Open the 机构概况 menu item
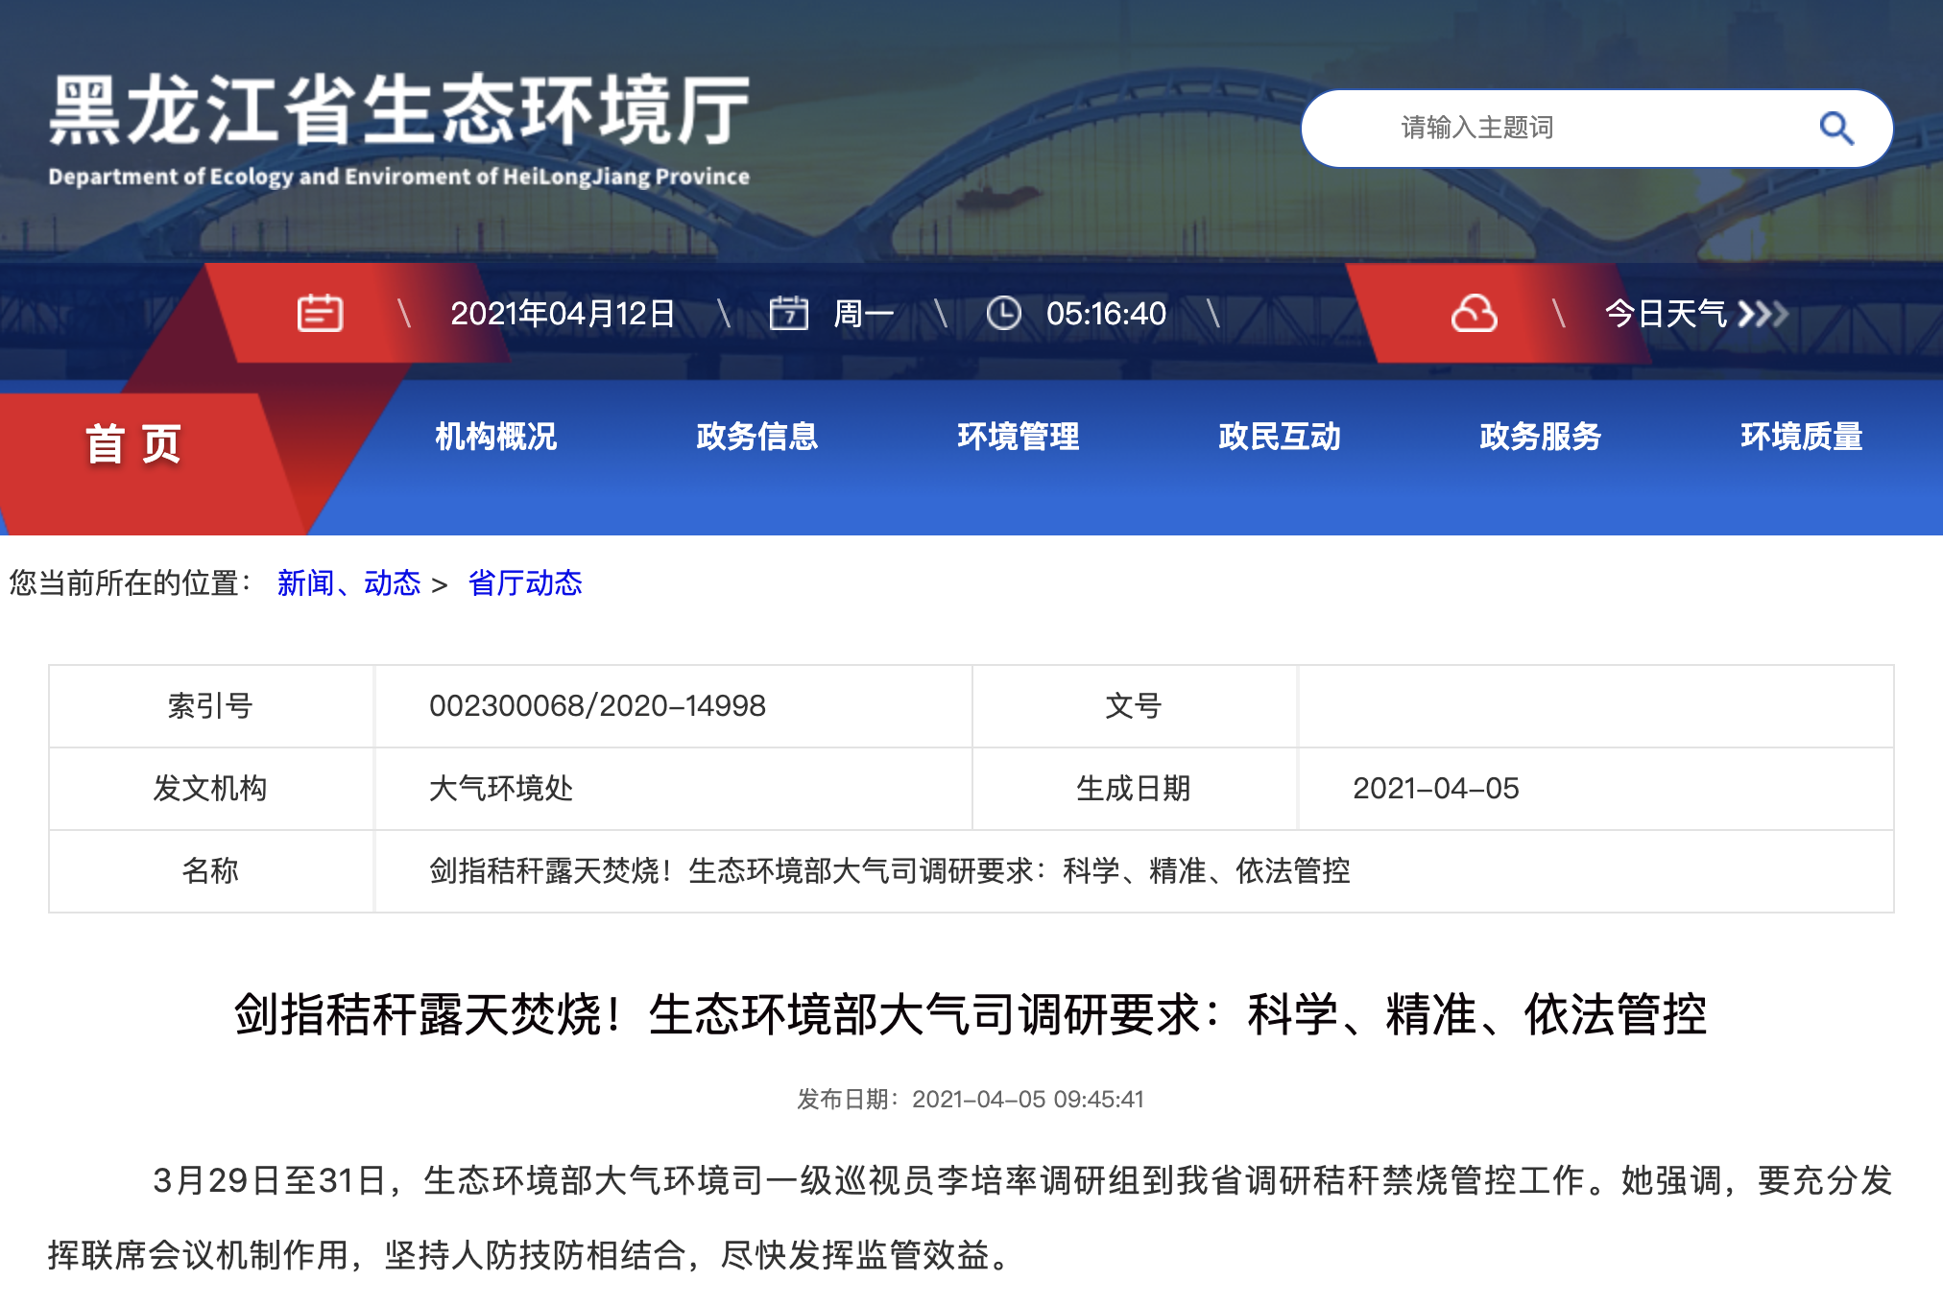 [495, 437]
